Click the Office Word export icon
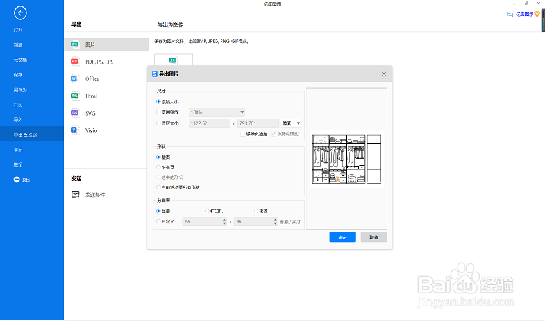The image size is (545, 321). pyautogui.click(x=74, y=79)
